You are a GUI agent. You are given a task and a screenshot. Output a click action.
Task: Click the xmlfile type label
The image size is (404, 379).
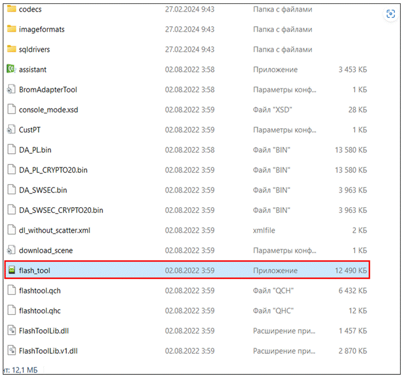coord(264,230)
